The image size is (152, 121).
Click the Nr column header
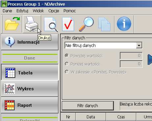pos(68,117)
